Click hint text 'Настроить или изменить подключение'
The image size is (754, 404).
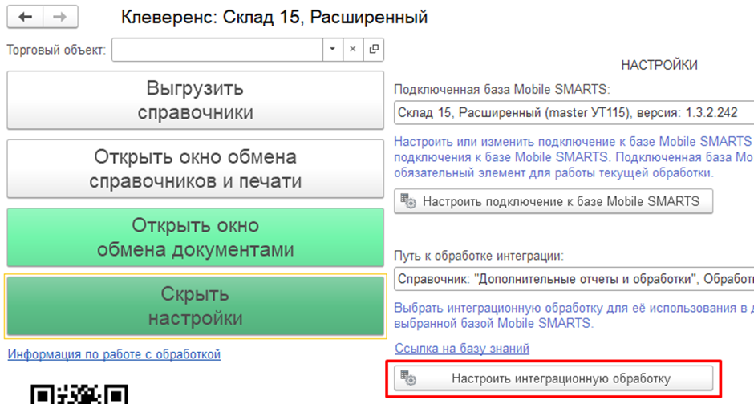click(x=503, y=142)
